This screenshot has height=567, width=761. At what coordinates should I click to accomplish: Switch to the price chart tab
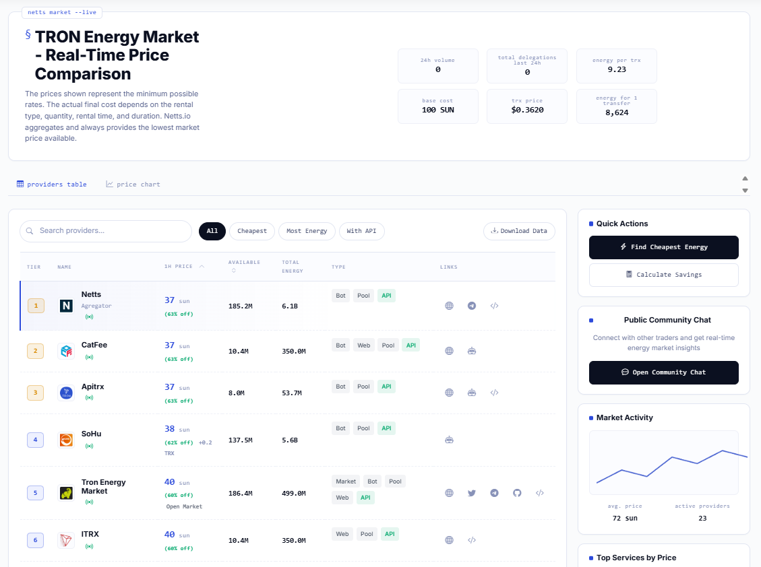pos(133,185)
